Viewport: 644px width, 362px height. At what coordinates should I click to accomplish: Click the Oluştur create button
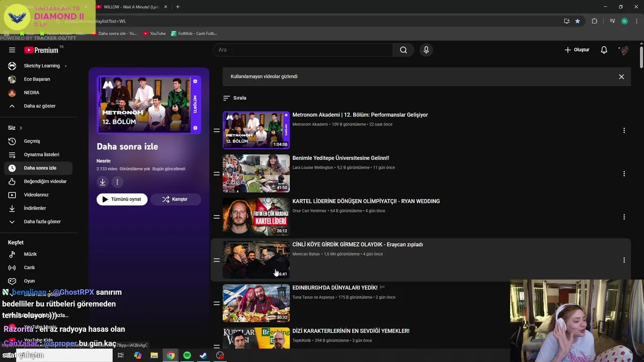(x=577, y=50)
